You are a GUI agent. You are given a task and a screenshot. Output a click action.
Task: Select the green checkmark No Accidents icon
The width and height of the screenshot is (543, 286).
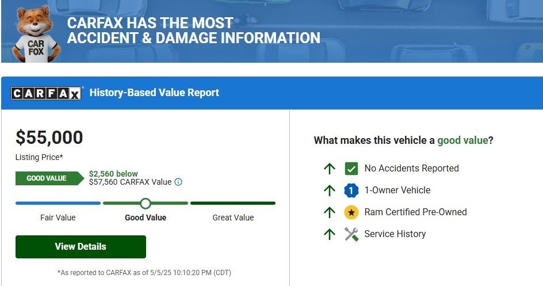tap(351, 169)
